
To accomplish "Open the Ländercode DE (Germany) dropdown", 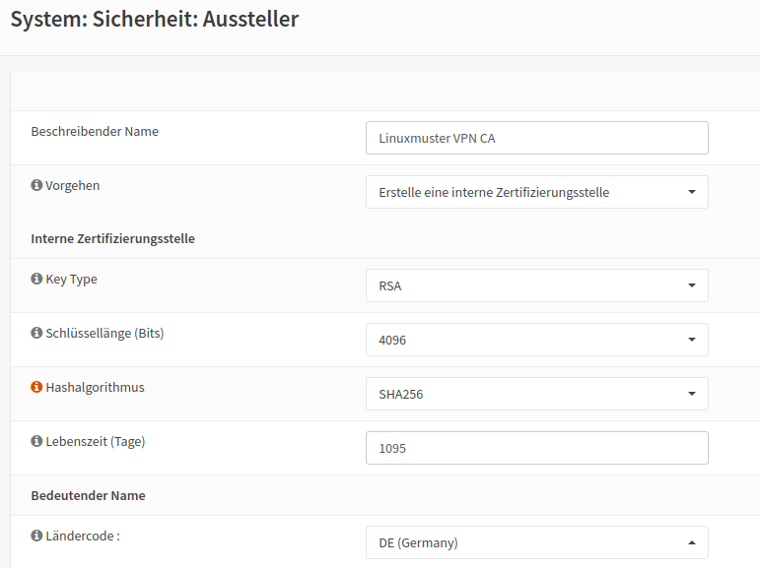I will tap(537, 542).
